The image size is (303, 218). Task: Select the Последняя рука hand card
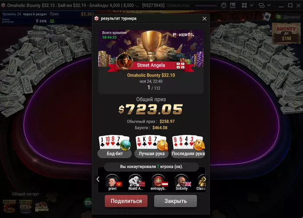[188, 147]
